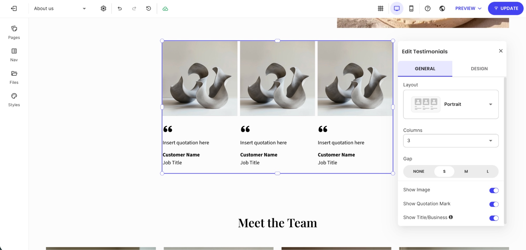This screenshot has height=250, width=526.
Task: Open the Pages panel
Action: tap(14, 33)
